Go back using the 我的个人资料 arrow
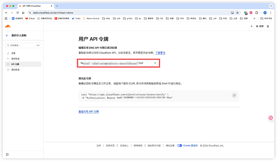 pyautogui.click(x=7, y=36)
